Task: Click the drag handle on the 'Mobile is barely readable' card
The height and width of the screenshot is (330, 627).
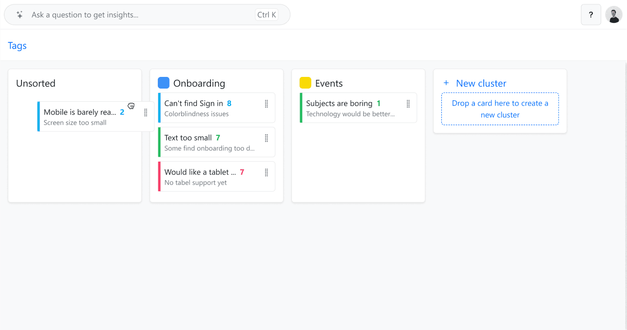Action: 145,112
